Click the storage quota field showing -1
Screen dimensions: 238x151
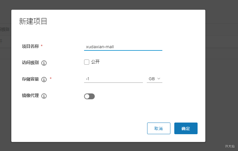[x=114, y=79]
